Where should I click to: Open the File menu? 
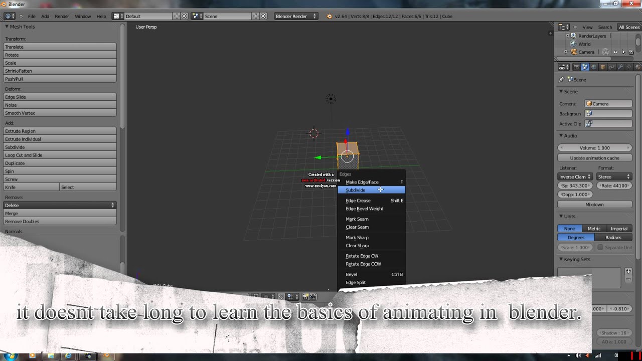tap(32, 17)
